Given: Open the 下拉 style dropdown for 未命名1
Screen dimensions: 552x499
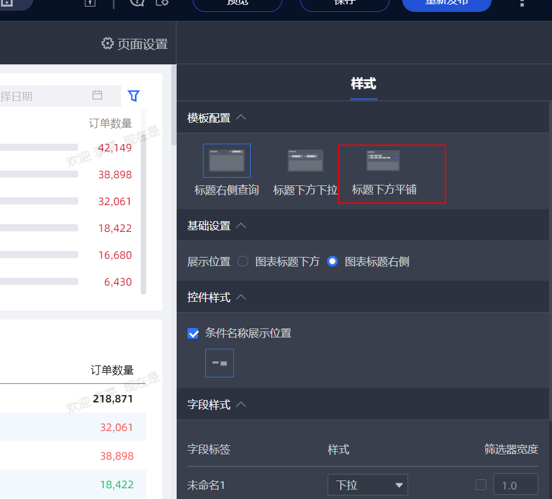Looking at the screenshot, I should [368, 485].
